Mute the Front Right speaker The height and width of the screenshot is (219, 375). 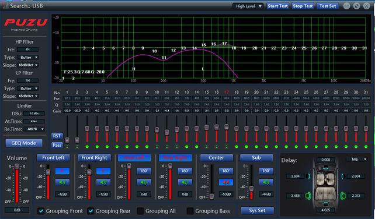click(x=103, y=182)
